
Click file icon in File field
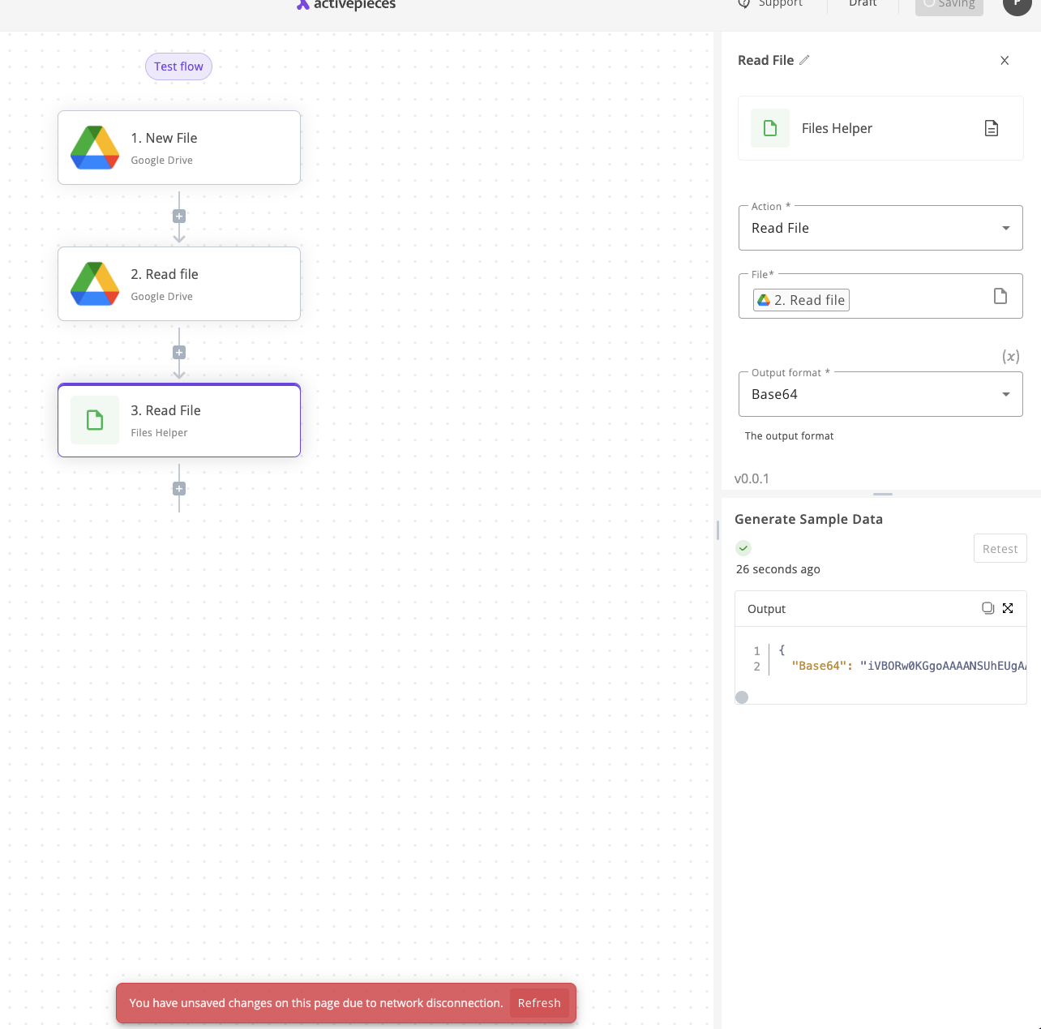point(1000,296)
